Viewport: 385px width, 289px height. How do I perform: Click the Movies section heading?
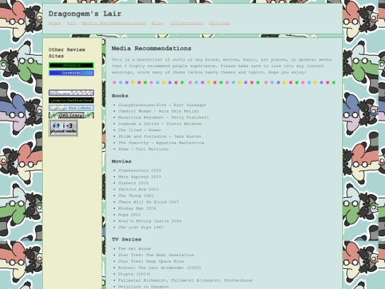coord(121,161)
